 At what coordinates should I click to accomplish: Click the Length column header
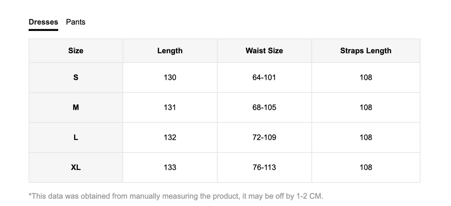[170, 51]
